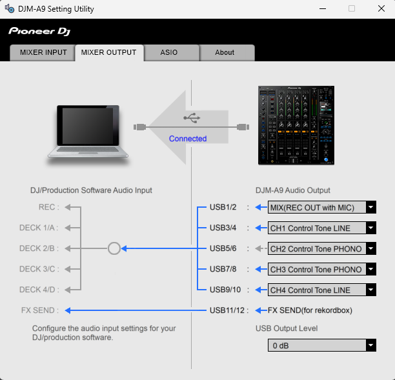Open the About tab
395x380 pixels.
pyautogui.click(x=227, y=53)
